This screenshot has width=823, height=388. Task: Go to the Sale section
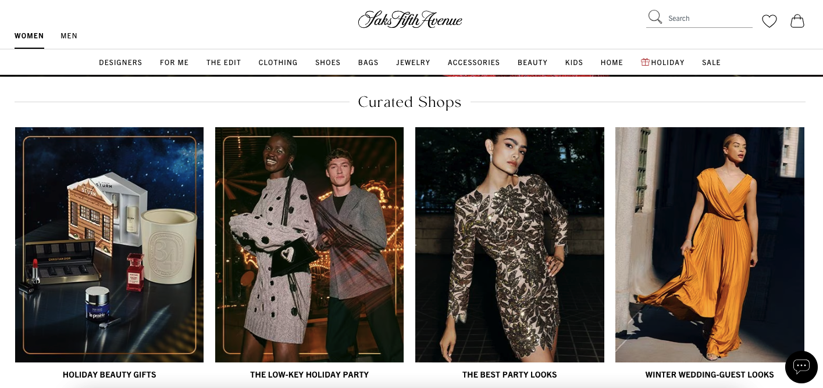point(711,63)
